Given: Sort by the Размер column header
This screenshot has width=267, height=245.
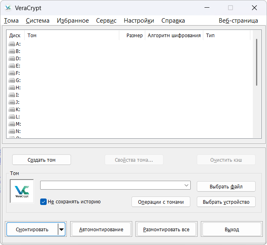Looking at the screenshot, I should tap(134, 36).
